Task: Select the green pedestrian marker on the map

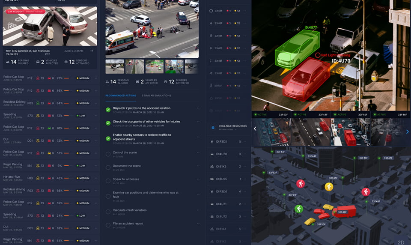Action: coord(299,209)
